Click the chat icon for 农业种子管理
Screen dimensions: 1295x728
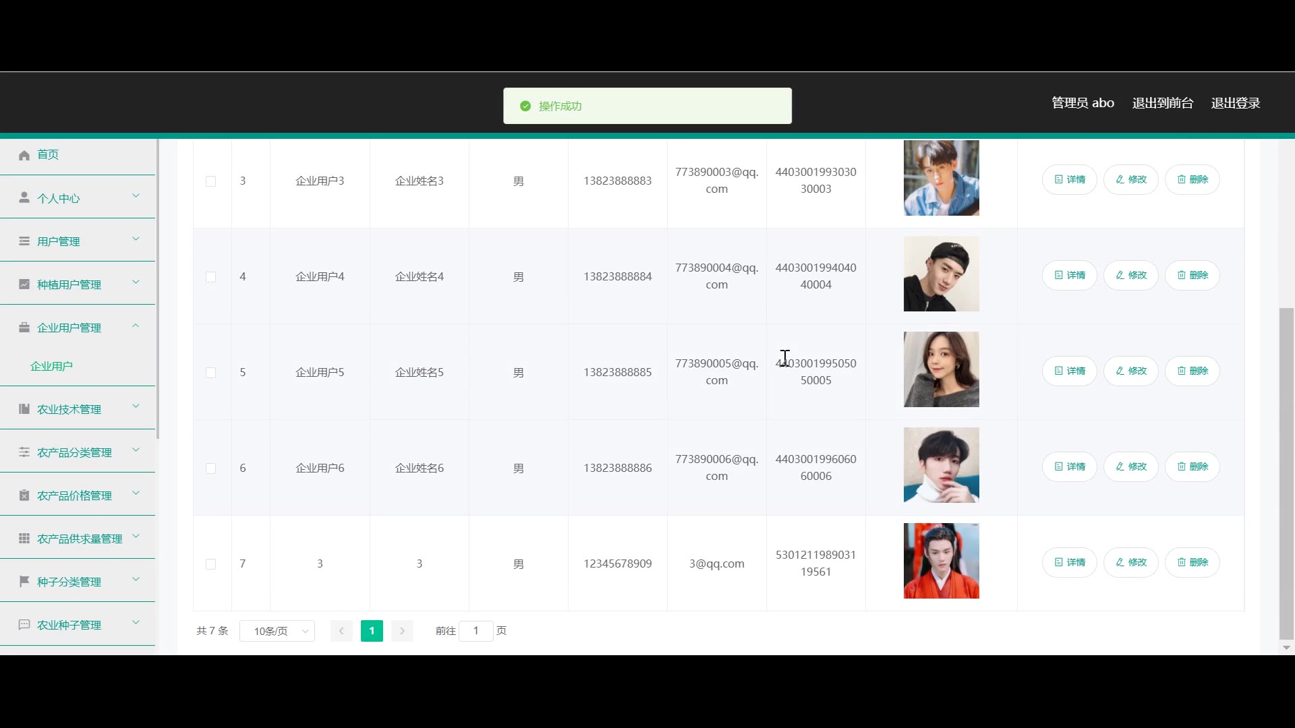pos(24,624)
